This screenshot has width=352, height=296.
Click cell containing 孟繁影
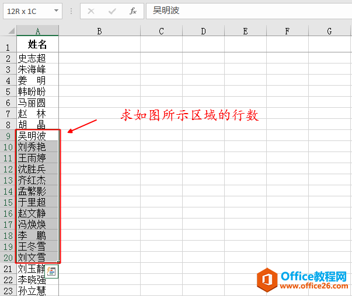(38, 191)
